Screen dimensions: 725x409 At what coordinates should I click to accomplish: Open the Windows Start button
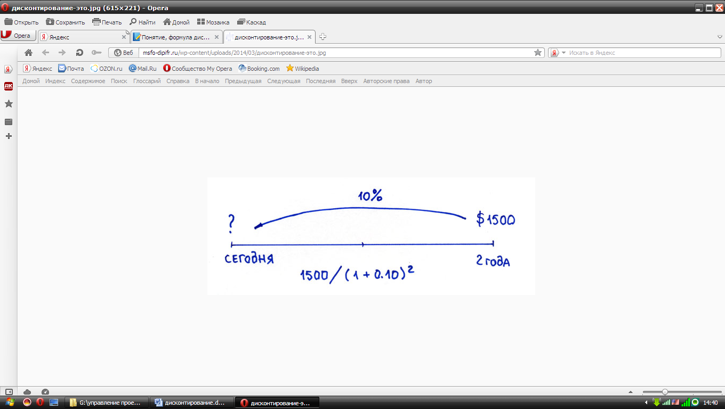9,402
